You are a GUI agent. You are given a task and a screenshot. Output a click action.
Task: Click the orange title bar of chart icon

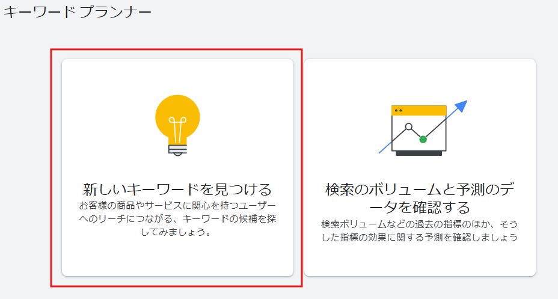tap(419, 110)
